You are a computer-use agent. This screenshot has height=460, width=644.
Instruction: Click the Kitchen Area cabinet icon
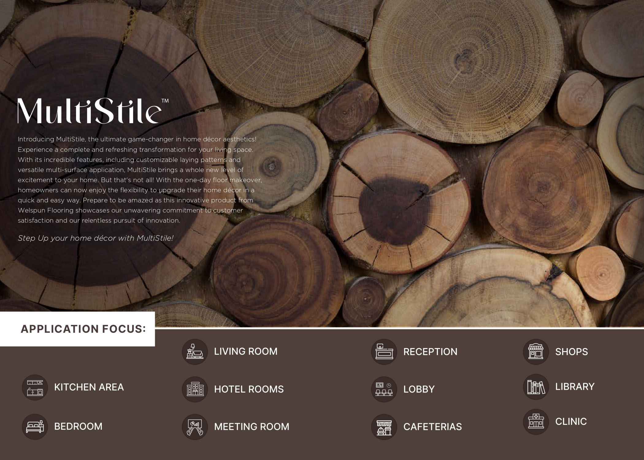[x=35, y=387]
